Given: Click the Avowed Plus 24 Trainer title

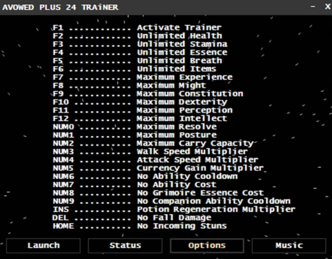Looking at the screenshot, I should (60, 7).
